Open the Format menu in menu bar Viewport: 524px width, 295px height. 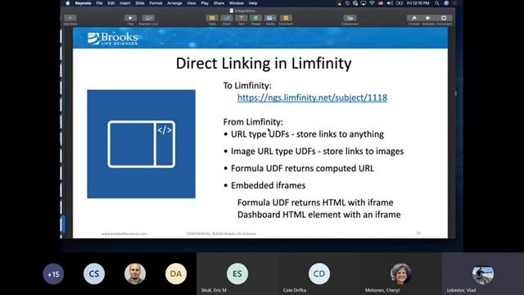[x=156, y=3]
